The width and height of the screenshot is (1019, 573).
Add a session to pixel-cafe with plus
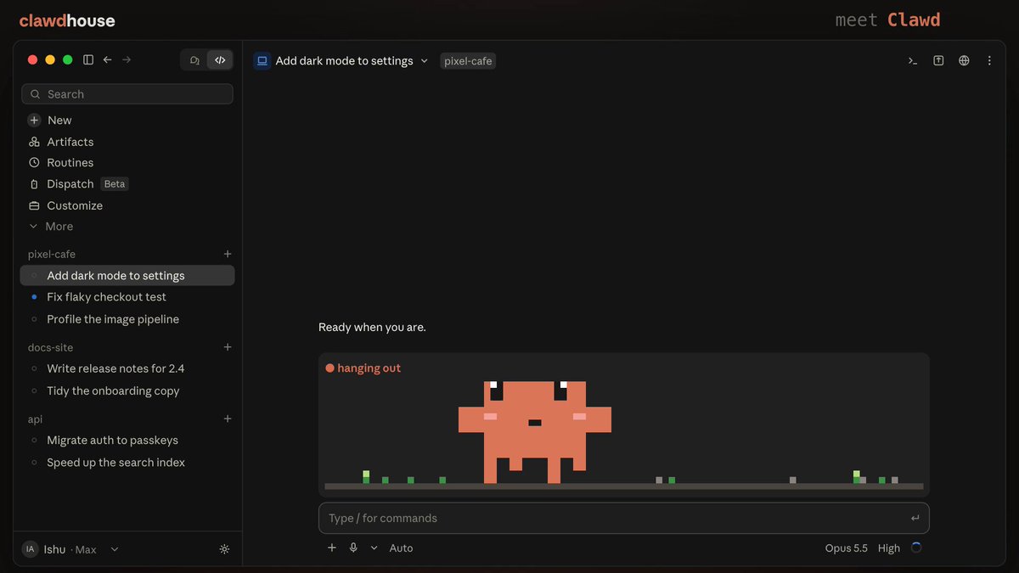pos(228,254)
